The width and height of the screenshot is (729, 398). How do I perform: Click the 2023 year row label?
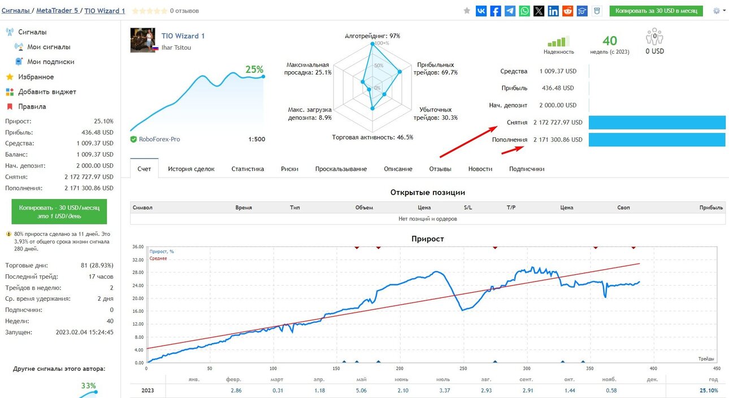(147, 391)
